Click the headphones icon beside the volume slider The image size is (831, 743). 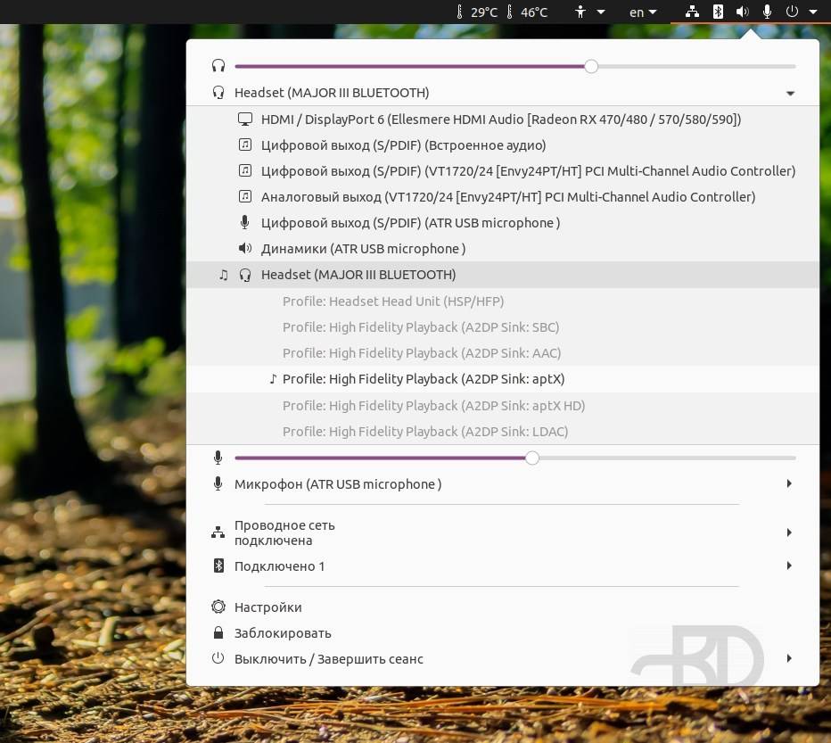click(218, 66)
